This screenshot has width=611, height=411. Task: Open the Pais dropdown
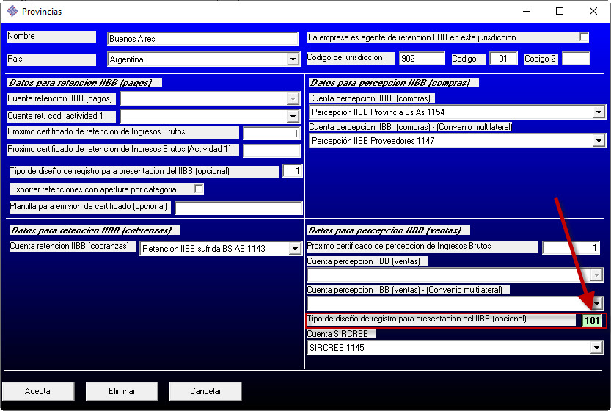click(x=293, y=59)
